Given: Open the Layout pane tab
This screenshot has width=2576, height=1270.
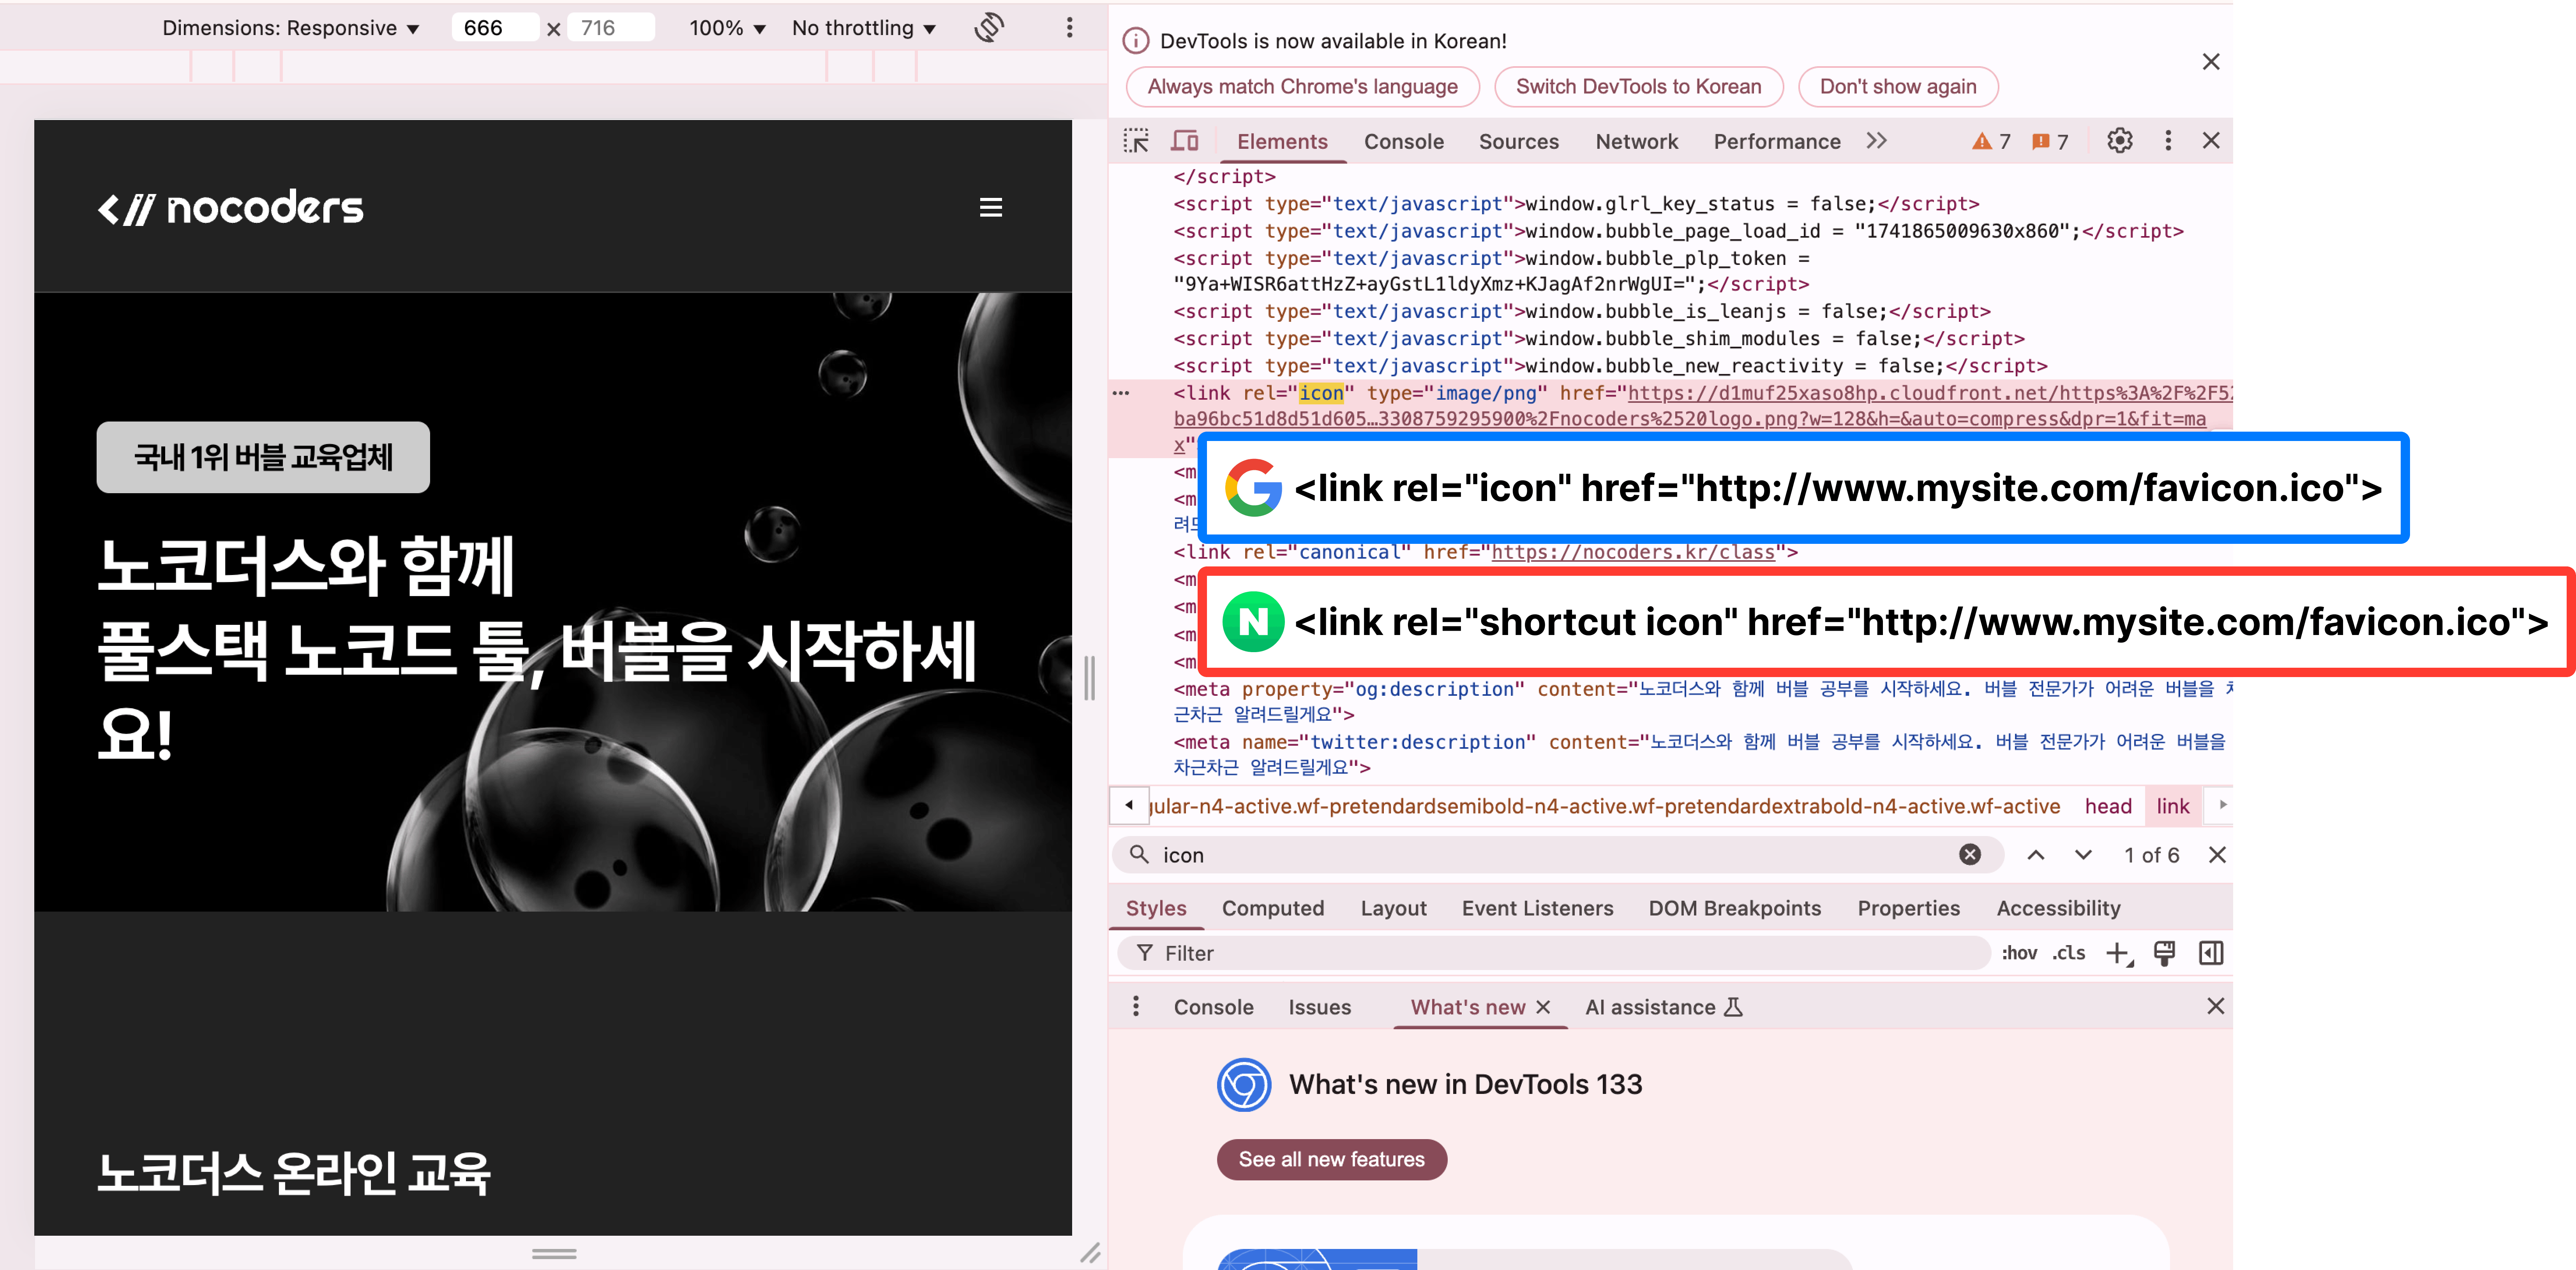Looking at the screenshot, I should (1393, 908).
